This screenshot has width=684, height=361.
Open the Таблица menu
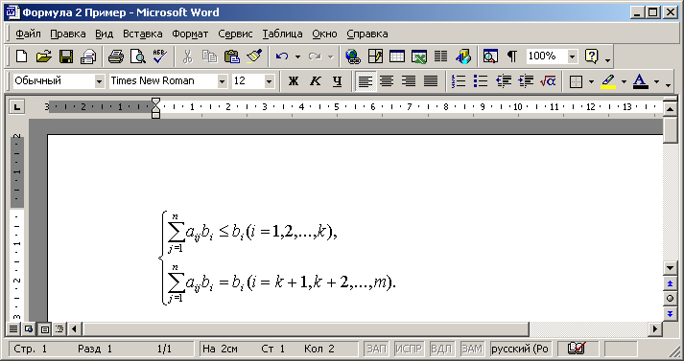282,34
